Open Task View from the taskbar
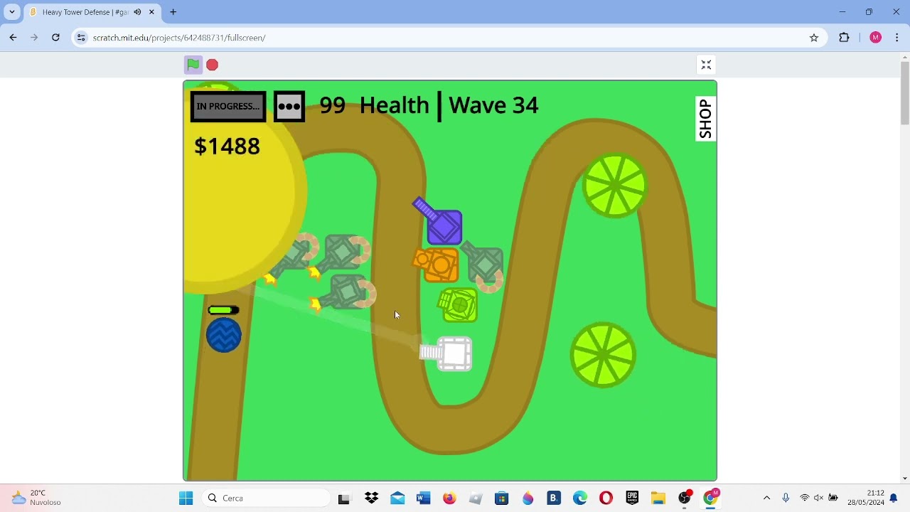The image size is (910, 512). [x=343, y=498]
